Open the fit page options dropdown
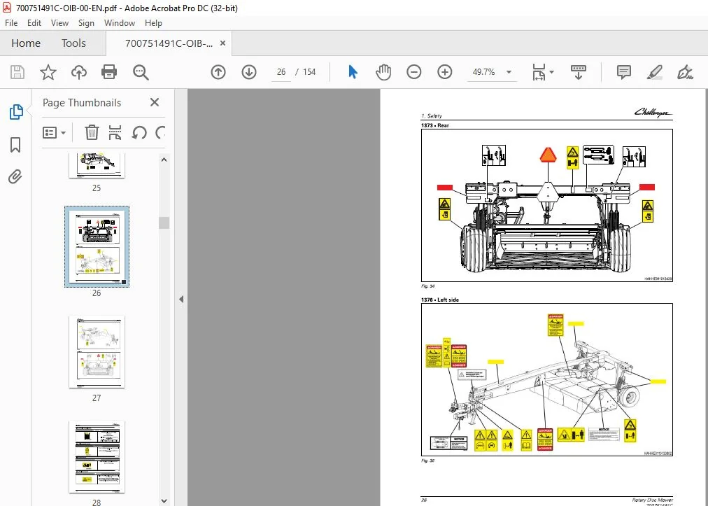 coord(543,72)
